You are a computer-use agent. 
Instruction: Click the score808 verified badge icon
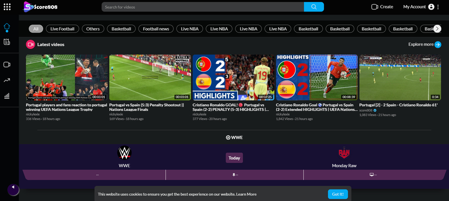tap(375, 110)
